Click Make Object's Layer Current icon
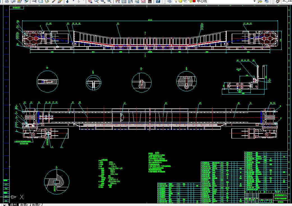292x206 pixels. [260, 1]
